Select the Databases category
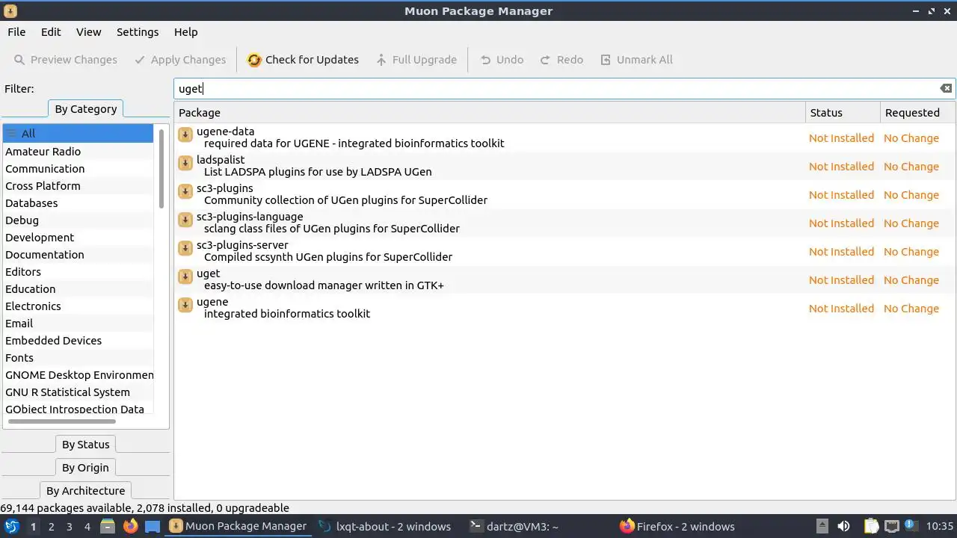Screen dimensions: 957x538 click(78, 203)
